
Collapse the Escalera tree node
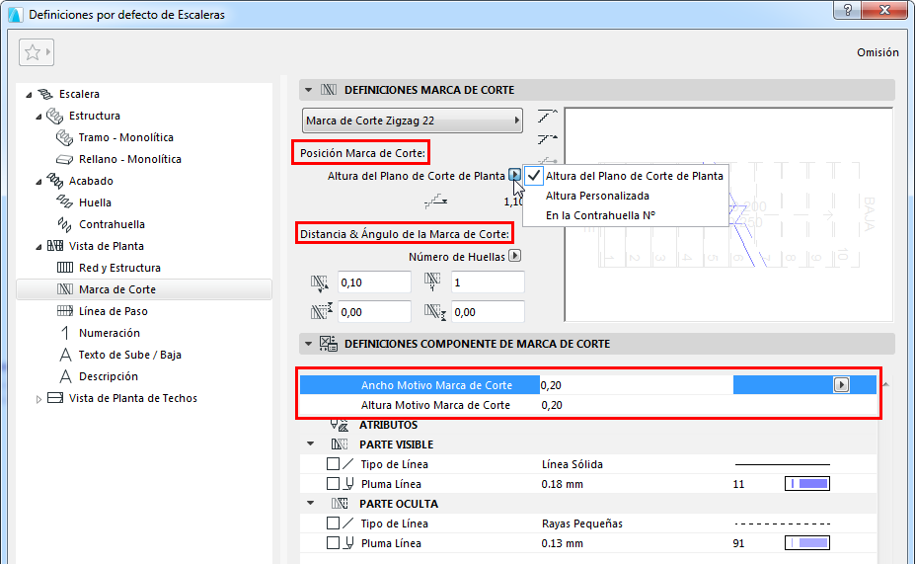(x=29, y=95)
